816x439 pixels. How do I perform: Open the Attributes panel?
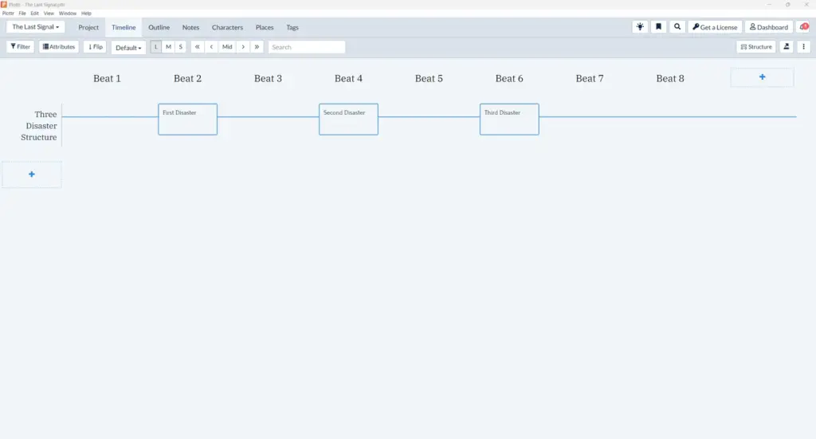point(59,47)
